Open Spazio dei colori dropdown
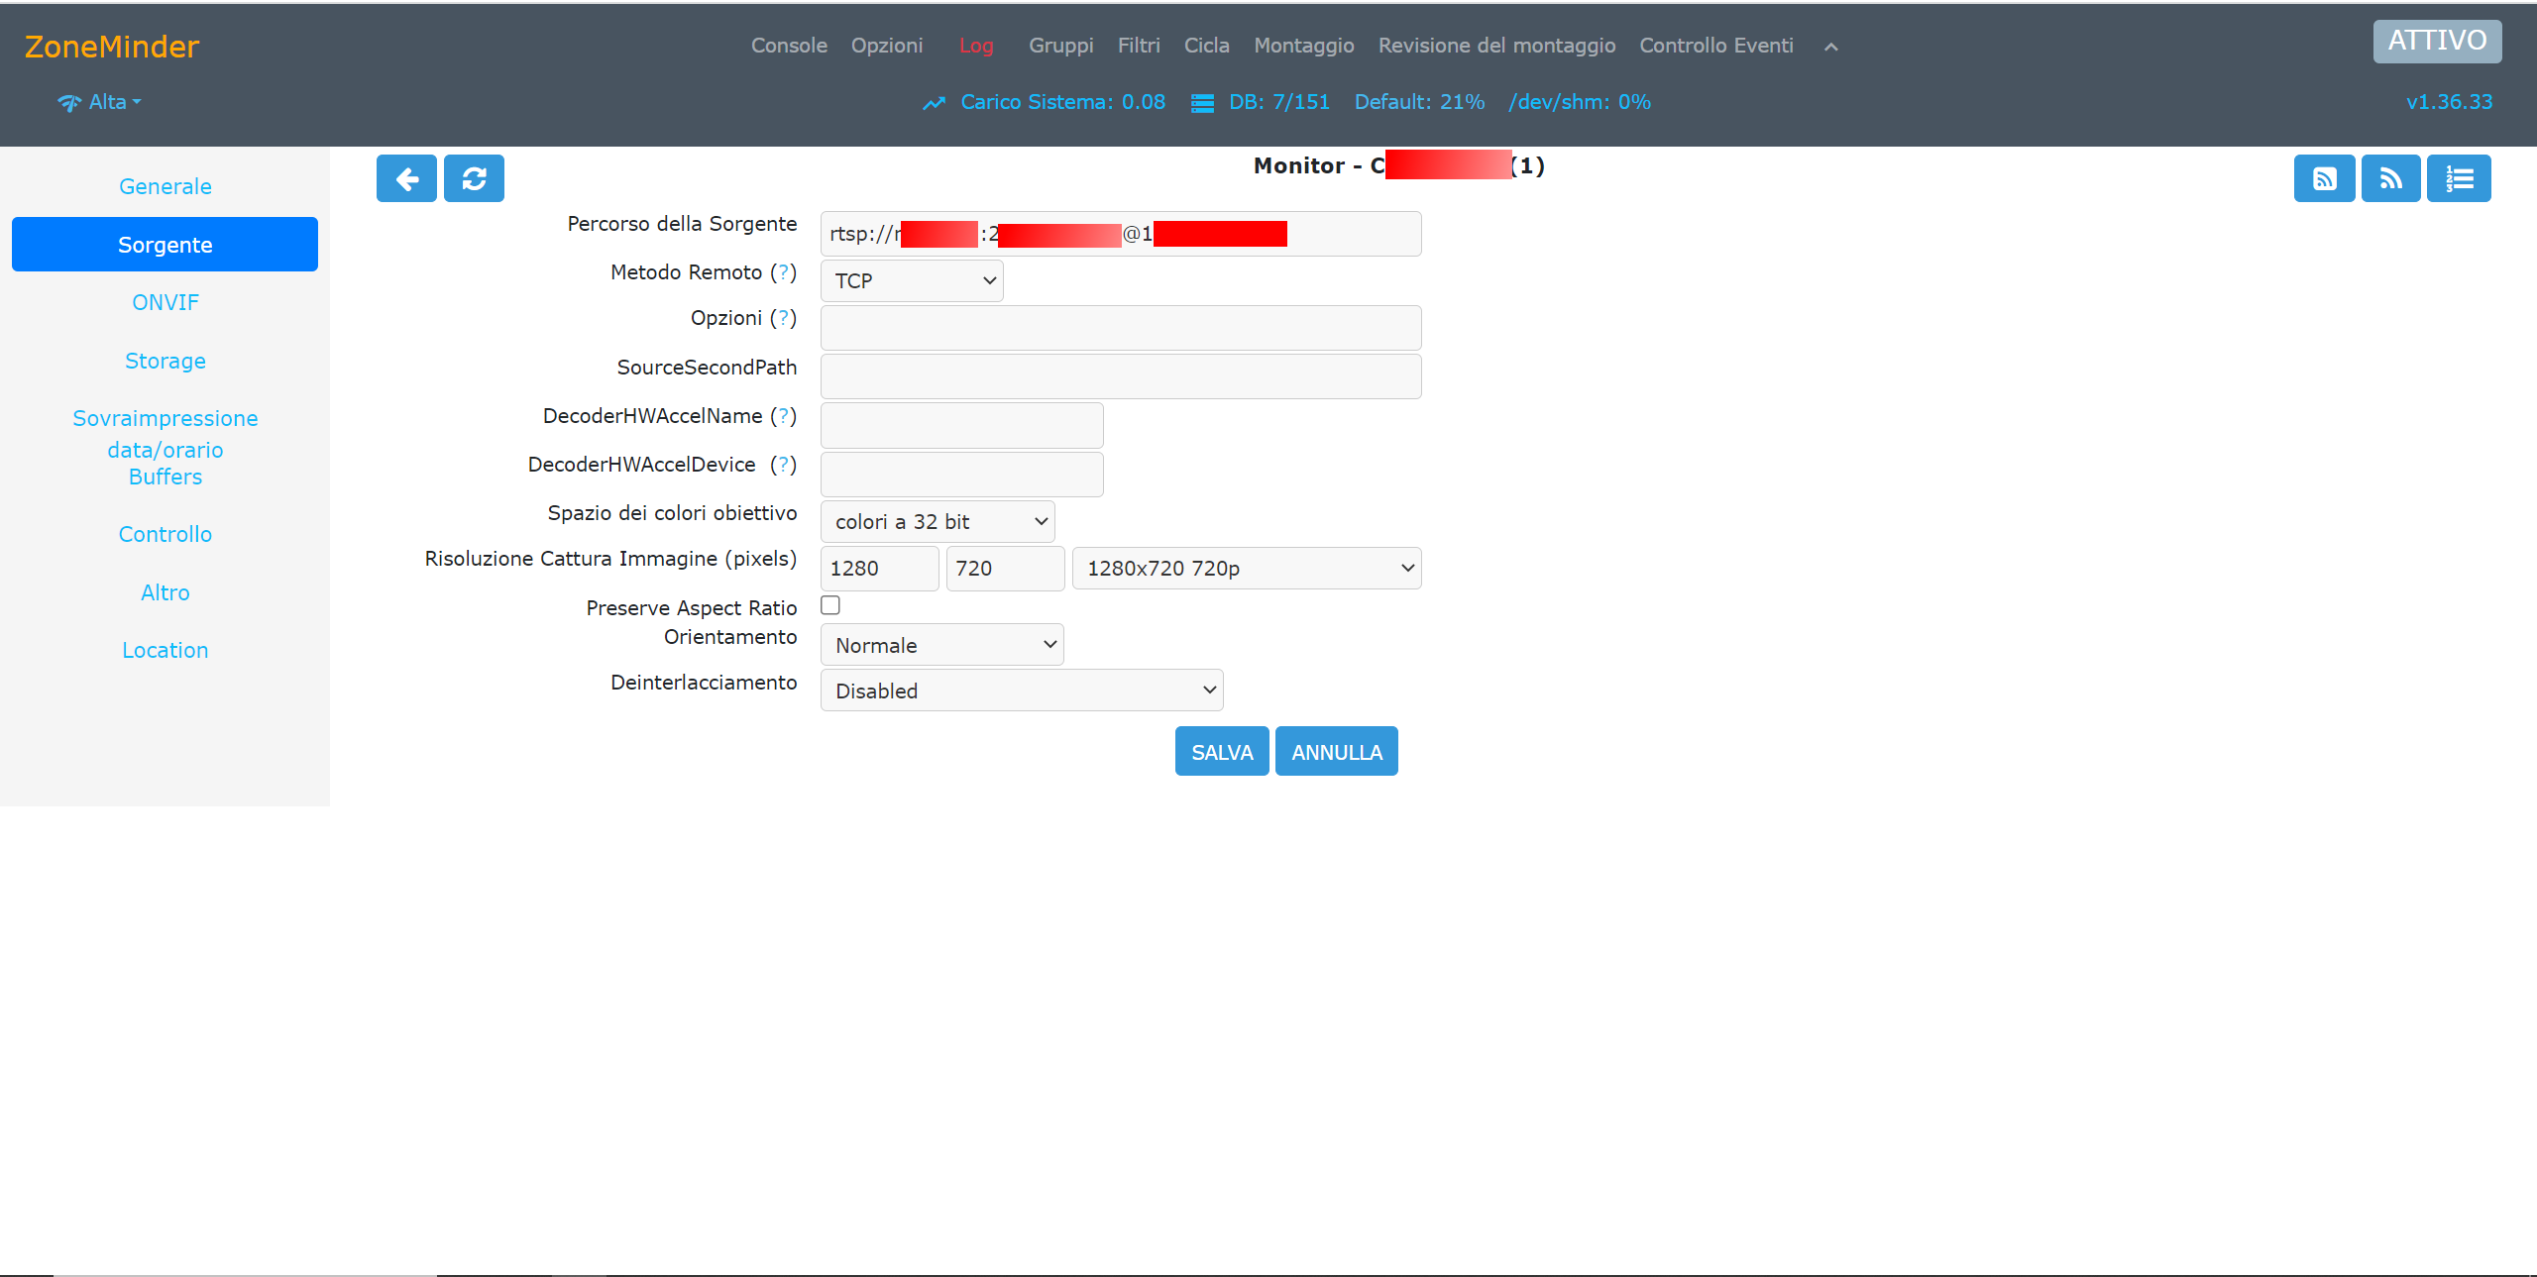Screen dimensions: 2537x1277 (x=938, y=522)
